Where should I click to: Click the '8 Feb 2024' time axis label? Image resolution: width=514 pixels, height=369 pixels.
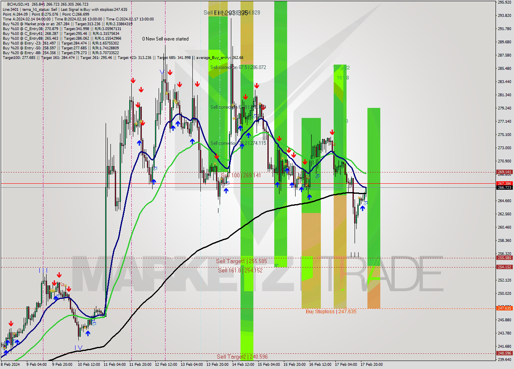click(x=10, y=365)
